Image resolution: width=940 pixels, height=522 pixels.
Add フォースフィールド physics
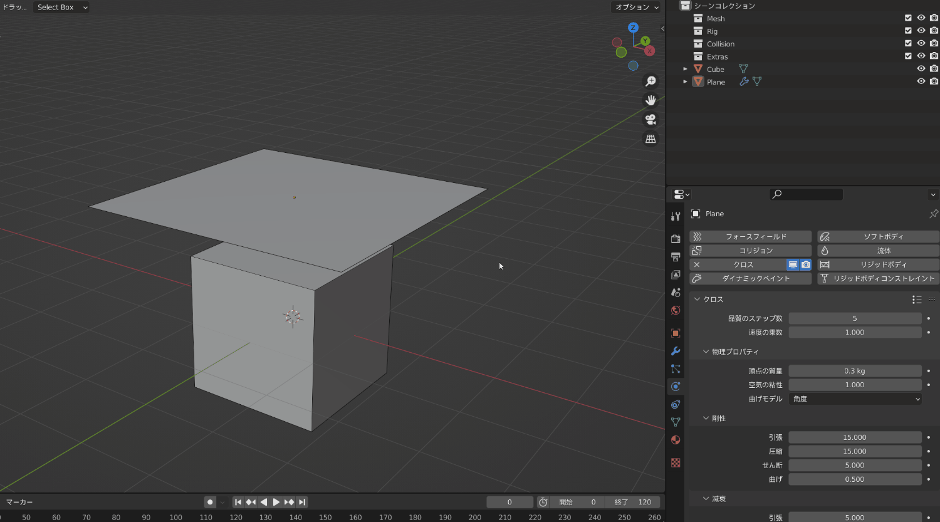(x=751, y=237)
